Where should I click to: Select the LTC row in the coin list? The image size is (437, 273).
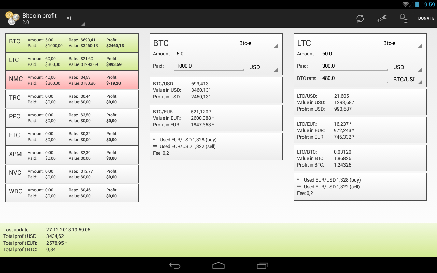[72, 61]
